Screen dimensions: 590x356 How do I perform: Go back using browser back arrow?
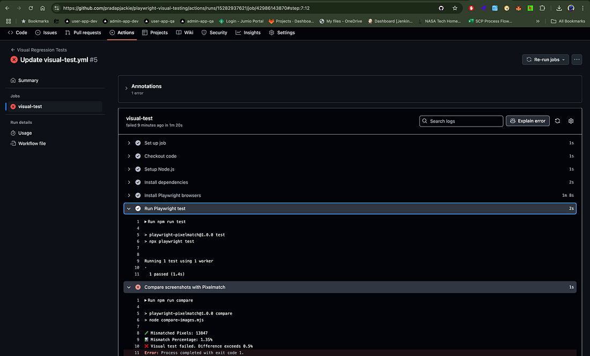tap(7, 8)
